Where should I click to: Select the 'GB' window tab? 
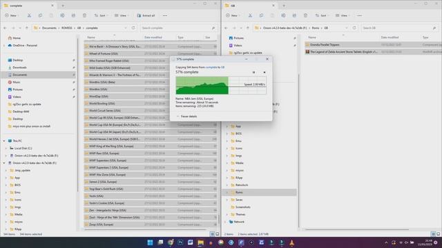[x=249, y=6]
